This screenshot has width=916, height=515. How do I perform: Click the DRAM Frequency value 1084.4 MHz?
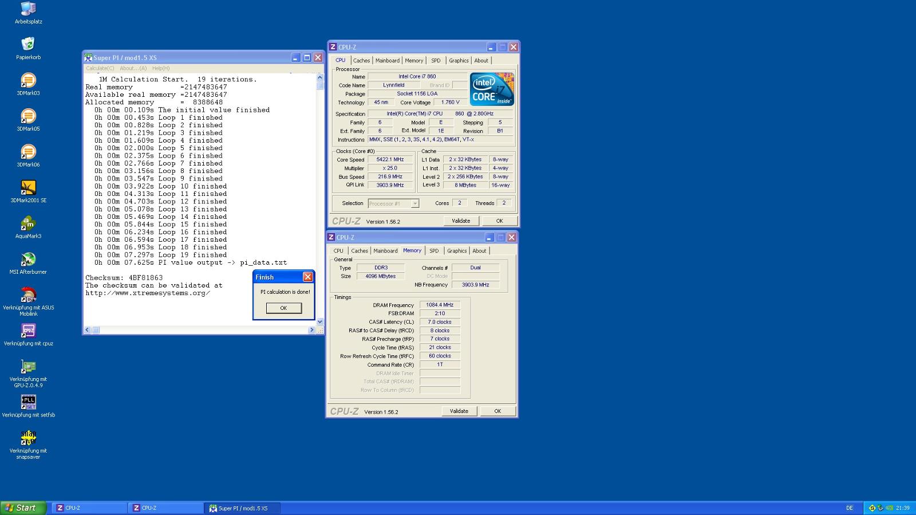(x=440, y=305)
